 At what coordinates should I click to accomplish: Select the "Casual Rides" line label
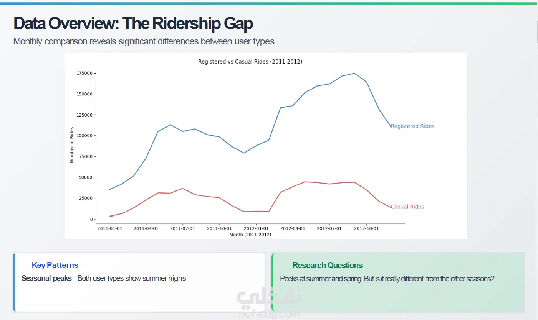point(407,207)
